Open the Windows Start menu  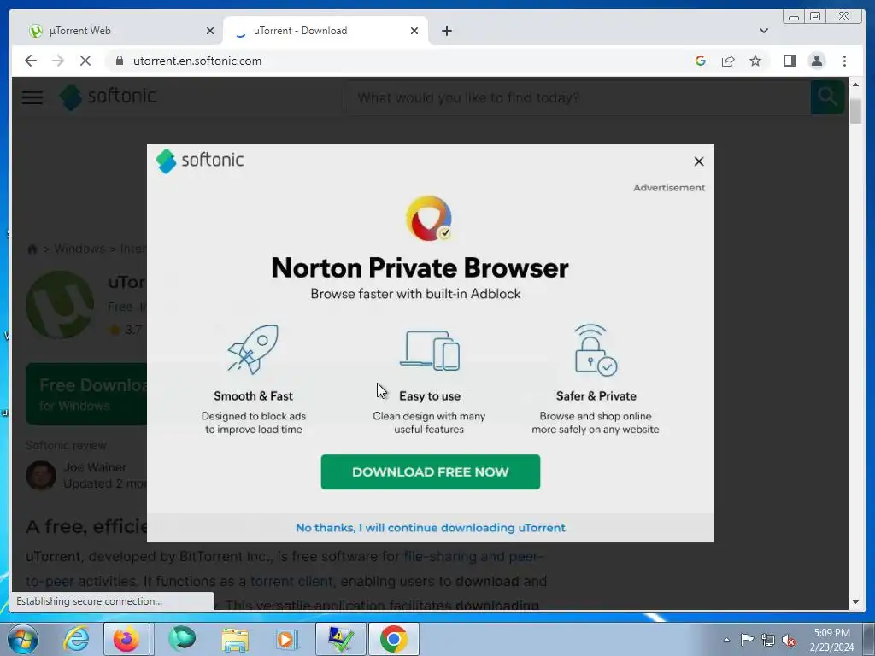click(x=23, y=639)
